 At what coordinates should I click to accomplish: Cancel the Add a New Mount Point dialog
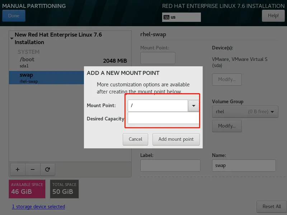click(x=135, y=139)
